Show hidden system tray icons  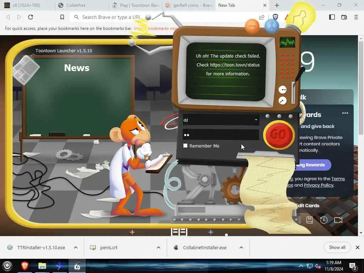click(301, 266)
